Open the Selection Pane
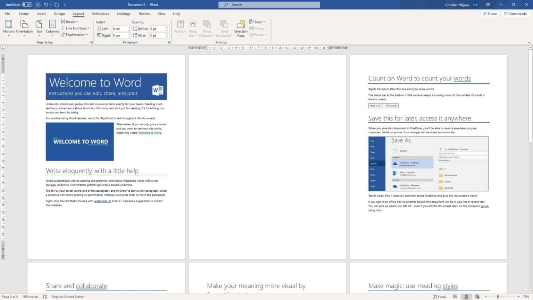Viewport: 533px width, 300px height. pos(240,28)
